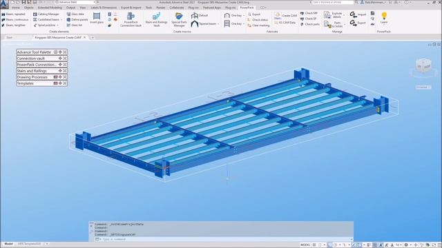Screen dimensions: 442x248
Task: Open the Catalog Manager
Action: [46, 14]
